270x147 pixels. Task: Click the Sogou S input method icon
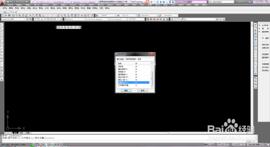(148, 2)
